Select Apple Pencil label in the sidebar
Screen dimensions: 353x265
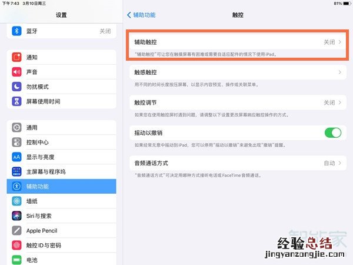(x=42, y=231)
